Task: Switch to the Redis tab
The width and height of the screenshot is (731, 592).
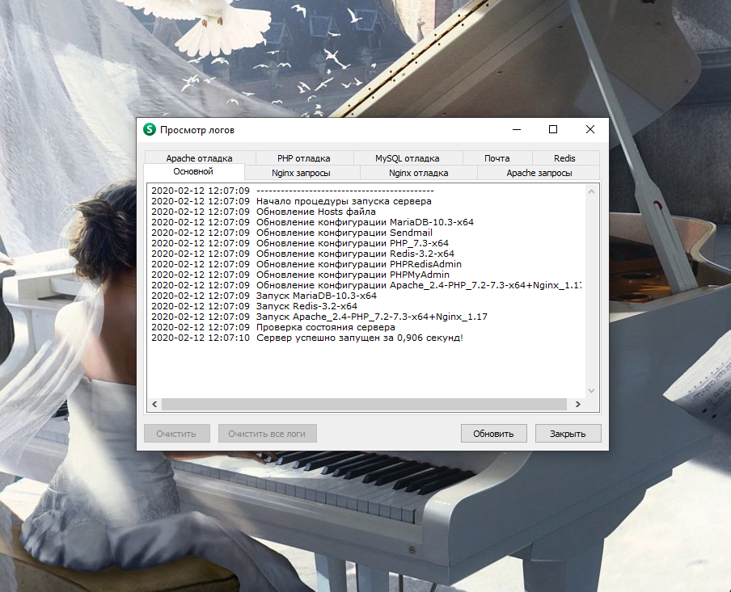Action: (564, 158)
